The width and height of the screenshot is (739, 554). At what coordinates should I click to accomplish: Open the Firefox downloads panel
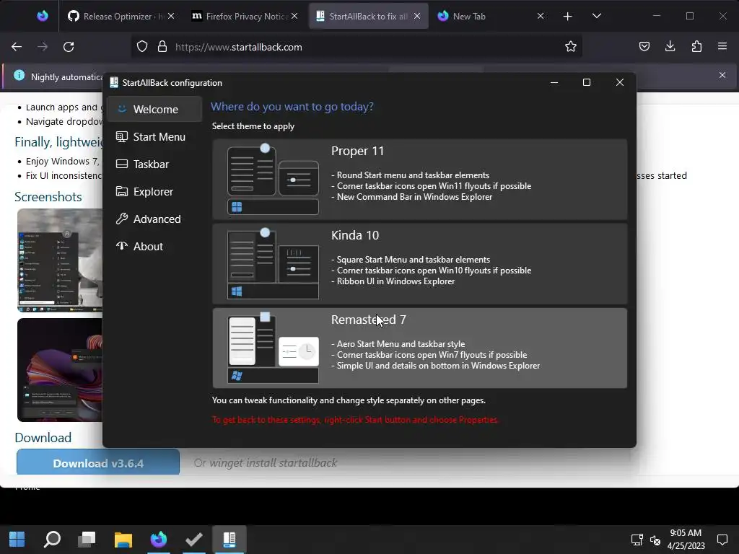coord(670,46)
